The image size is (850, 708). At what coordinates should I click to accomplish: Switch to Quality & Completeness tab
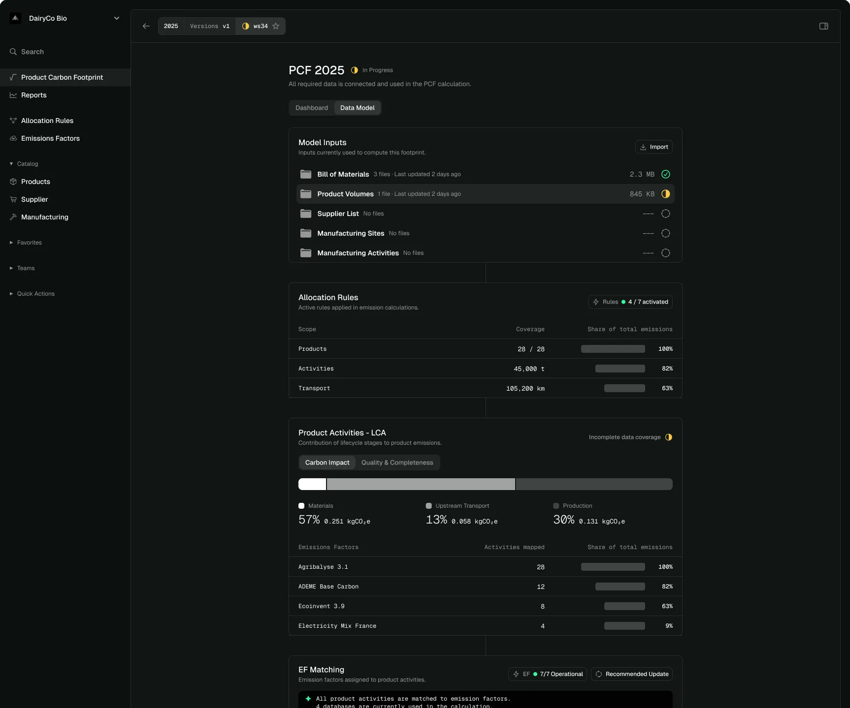pos(397,462)
